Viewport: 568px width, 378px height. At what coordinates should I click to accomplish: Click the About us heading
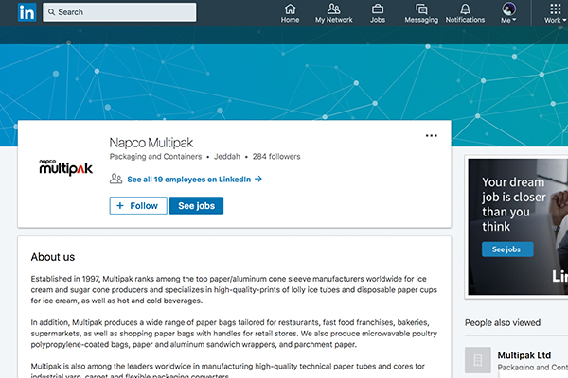point(53,257)
